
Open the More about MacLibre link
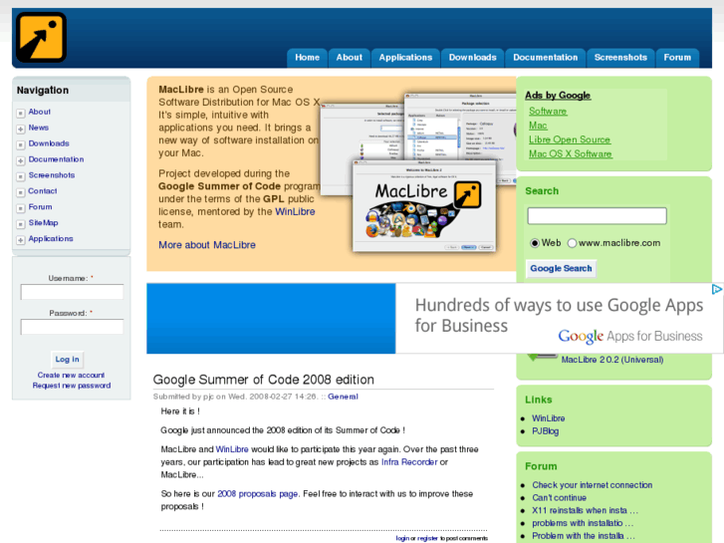pyautogui.click(x=207, y=245)
